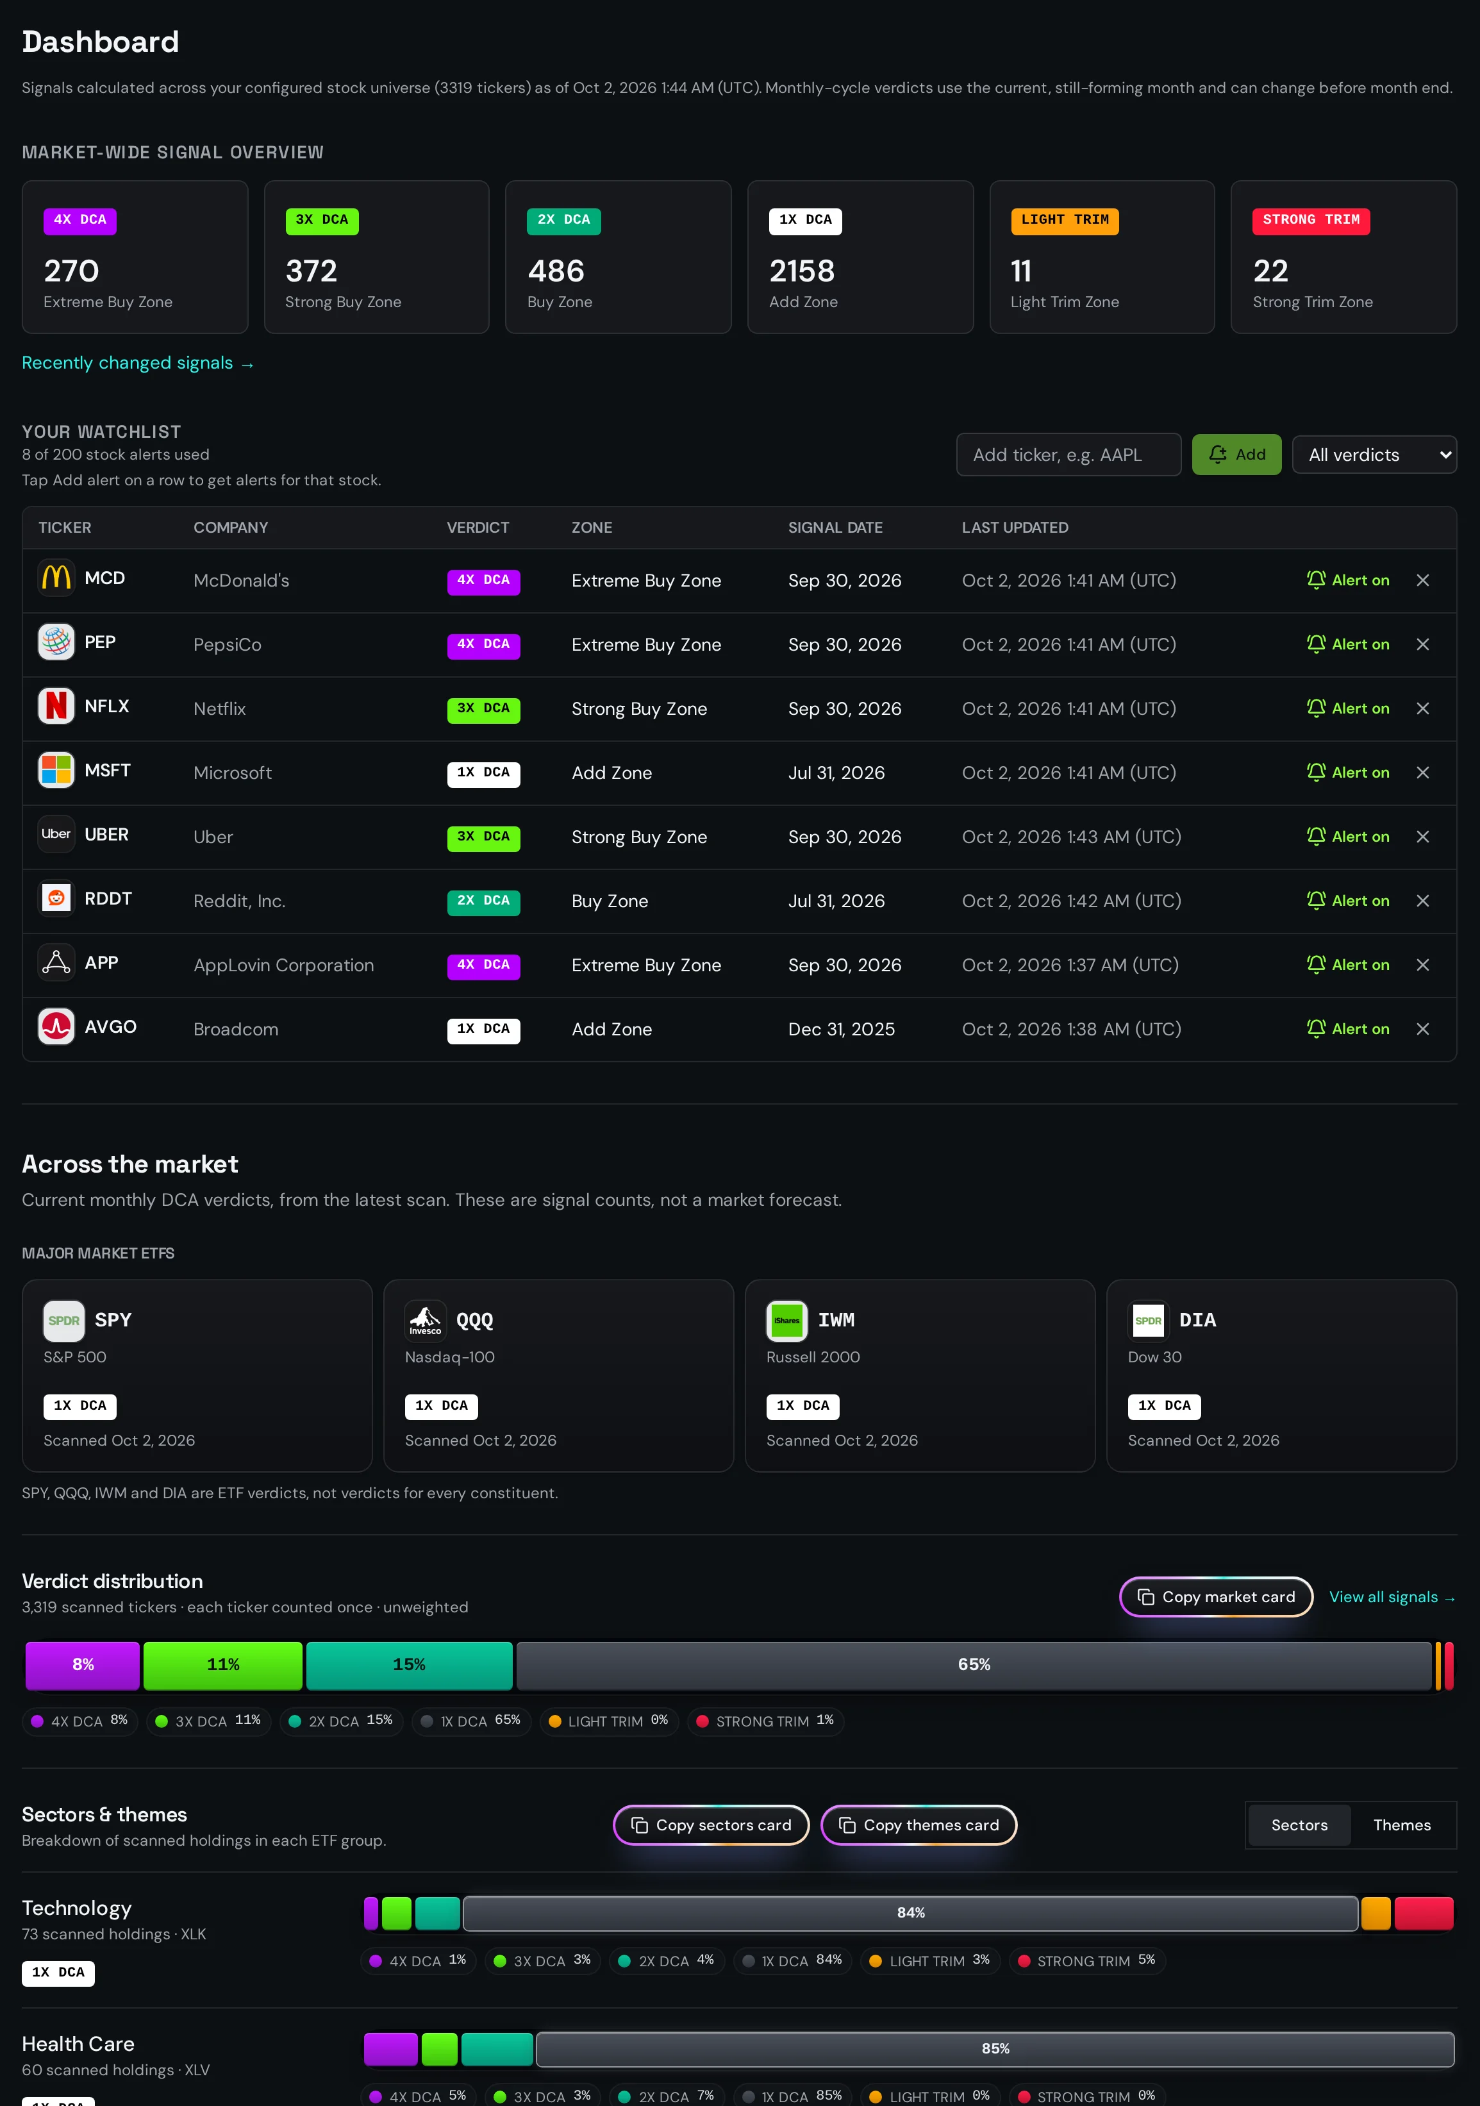1480x2106 pixels.
Task: Click the Netflix logo icon
Action: coord(56,706)
